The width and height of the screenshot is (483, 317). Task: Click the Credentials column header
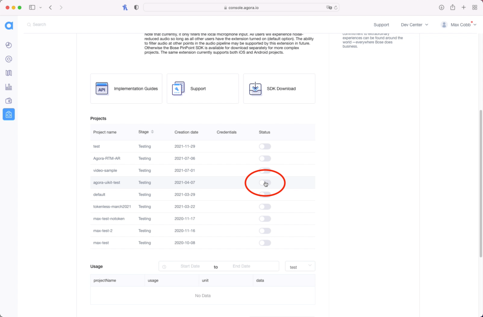(226, 132)
